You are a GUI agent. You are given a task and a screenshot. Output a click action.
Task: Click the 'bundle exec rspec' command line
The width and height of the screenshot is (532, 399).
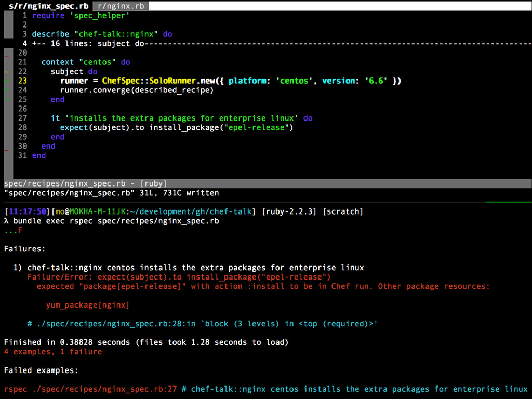112,221
